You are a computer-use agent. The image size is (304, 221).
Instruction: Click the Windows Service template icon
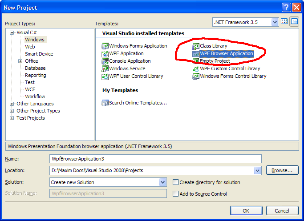coord(105,69)
